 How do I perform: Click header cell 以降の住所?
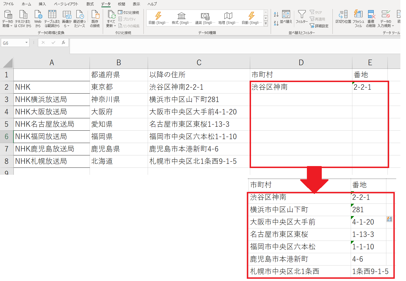point(199,75)
